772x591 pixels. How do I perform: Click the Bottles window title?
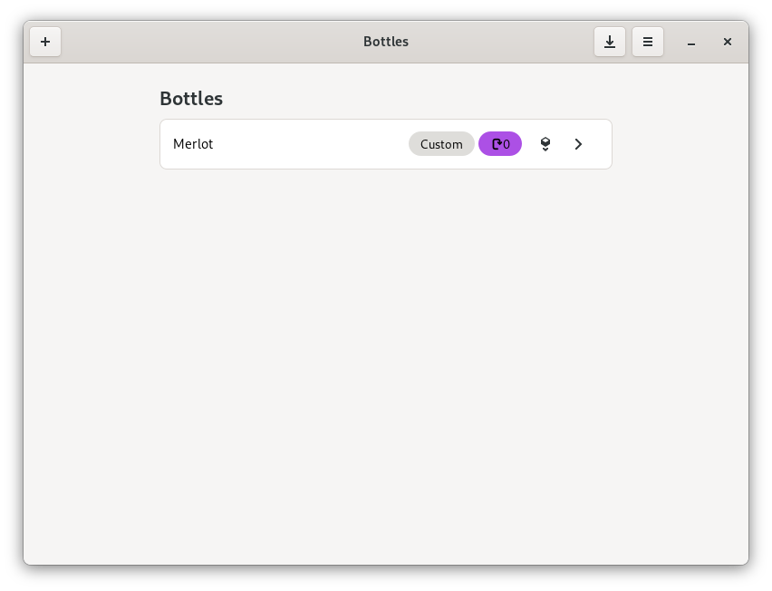tap(386, 42)
